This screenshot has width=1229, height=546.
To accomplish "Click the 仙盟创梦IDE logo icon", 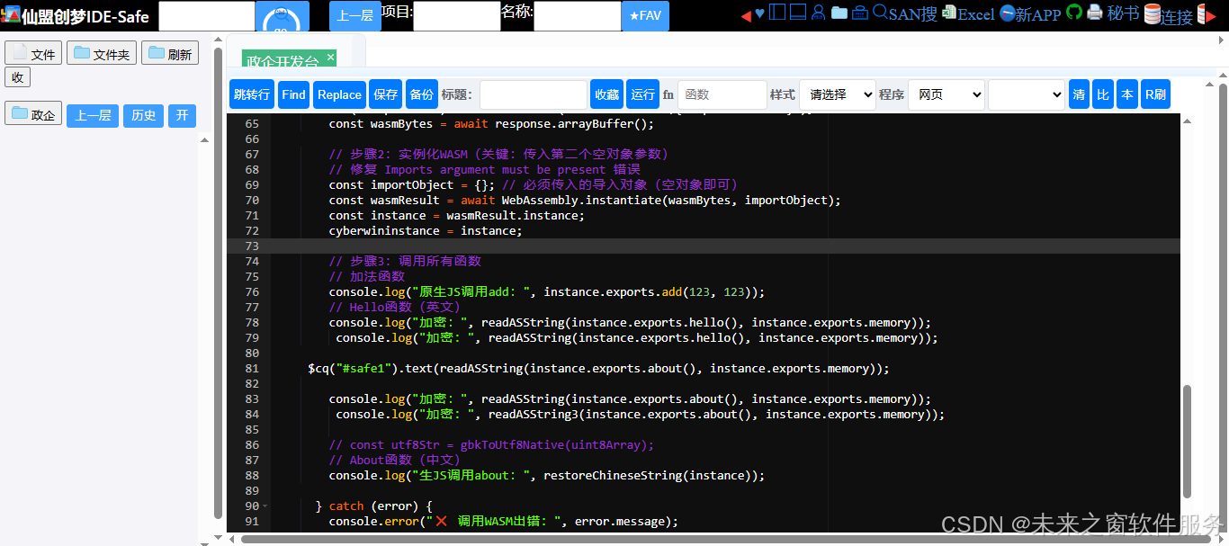I will [10, 15].
